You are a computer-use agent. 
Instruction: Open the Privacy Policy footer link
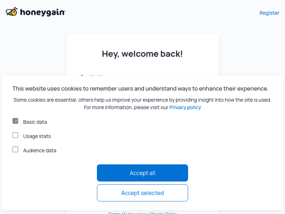[x=163, y=213]
